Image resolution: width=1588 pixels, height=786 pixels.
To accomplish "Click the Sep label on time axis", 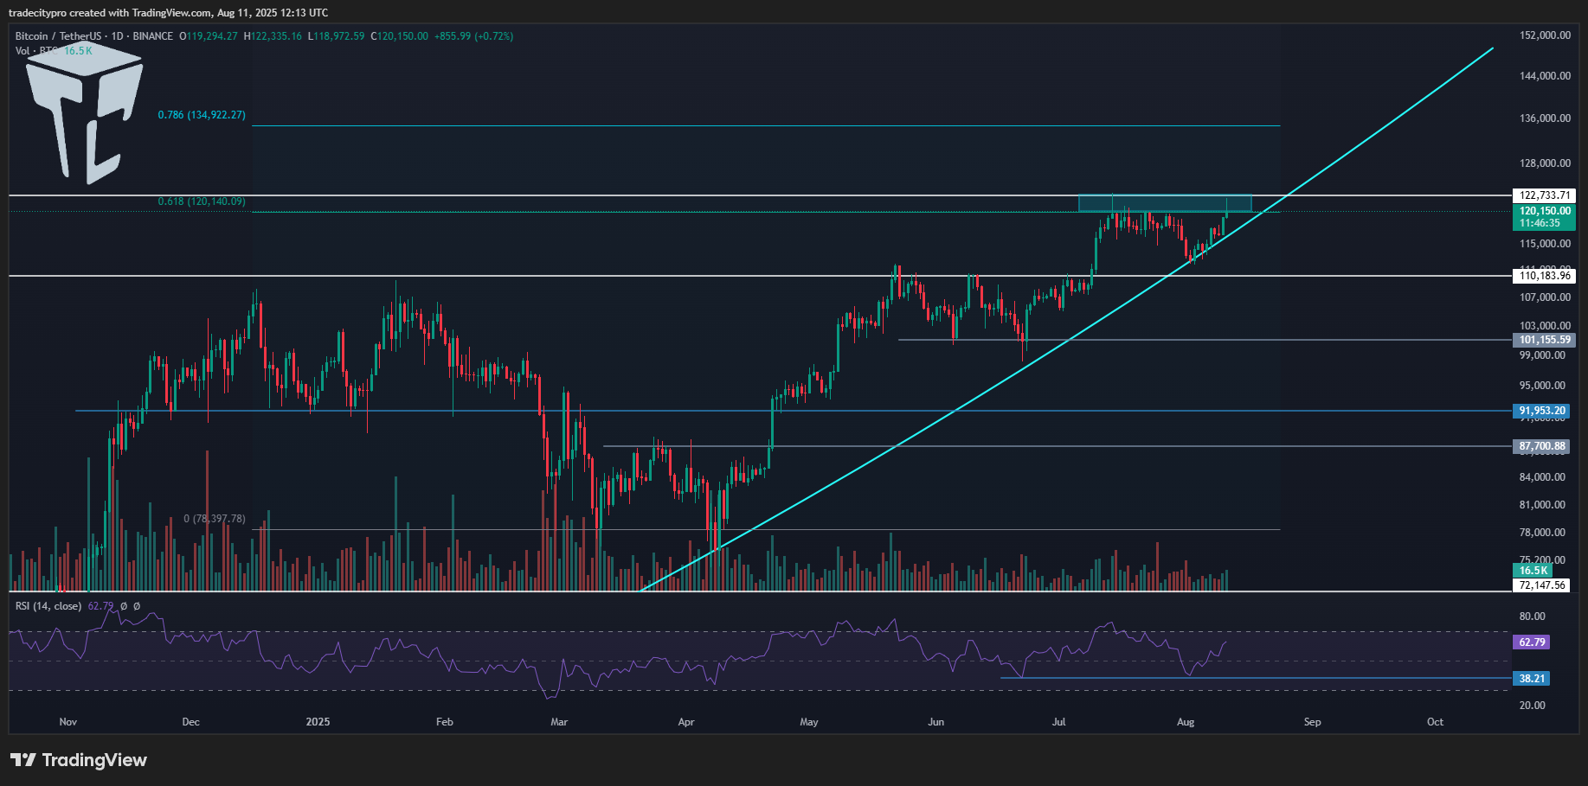I will 1313,722.
